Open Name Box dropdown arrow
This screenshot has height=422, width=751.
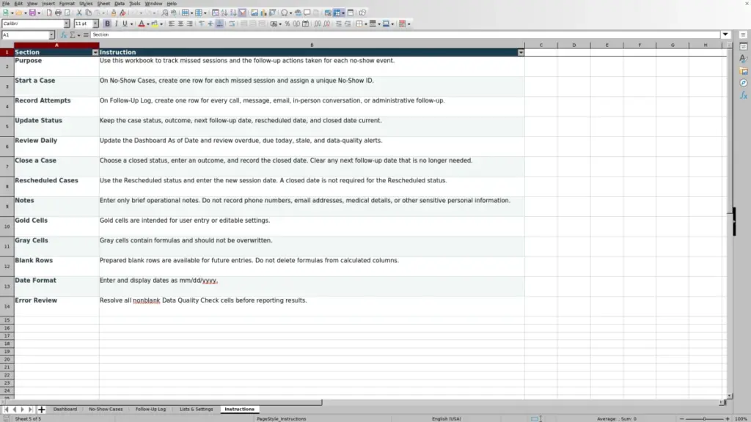[51, 35]
